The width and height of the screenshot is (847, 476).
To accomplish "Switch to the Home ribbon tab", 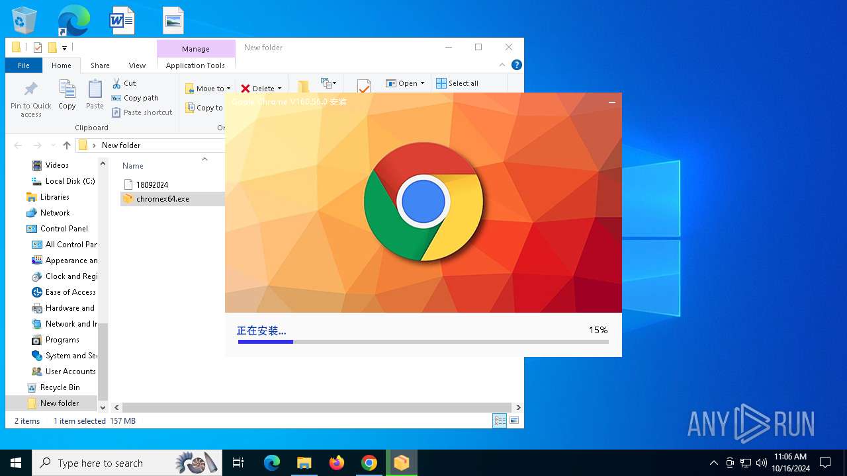I will [62, 65].
